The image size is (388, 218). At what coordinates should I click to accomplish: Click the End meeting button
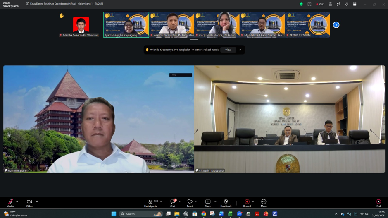click(x=378, y=203)
